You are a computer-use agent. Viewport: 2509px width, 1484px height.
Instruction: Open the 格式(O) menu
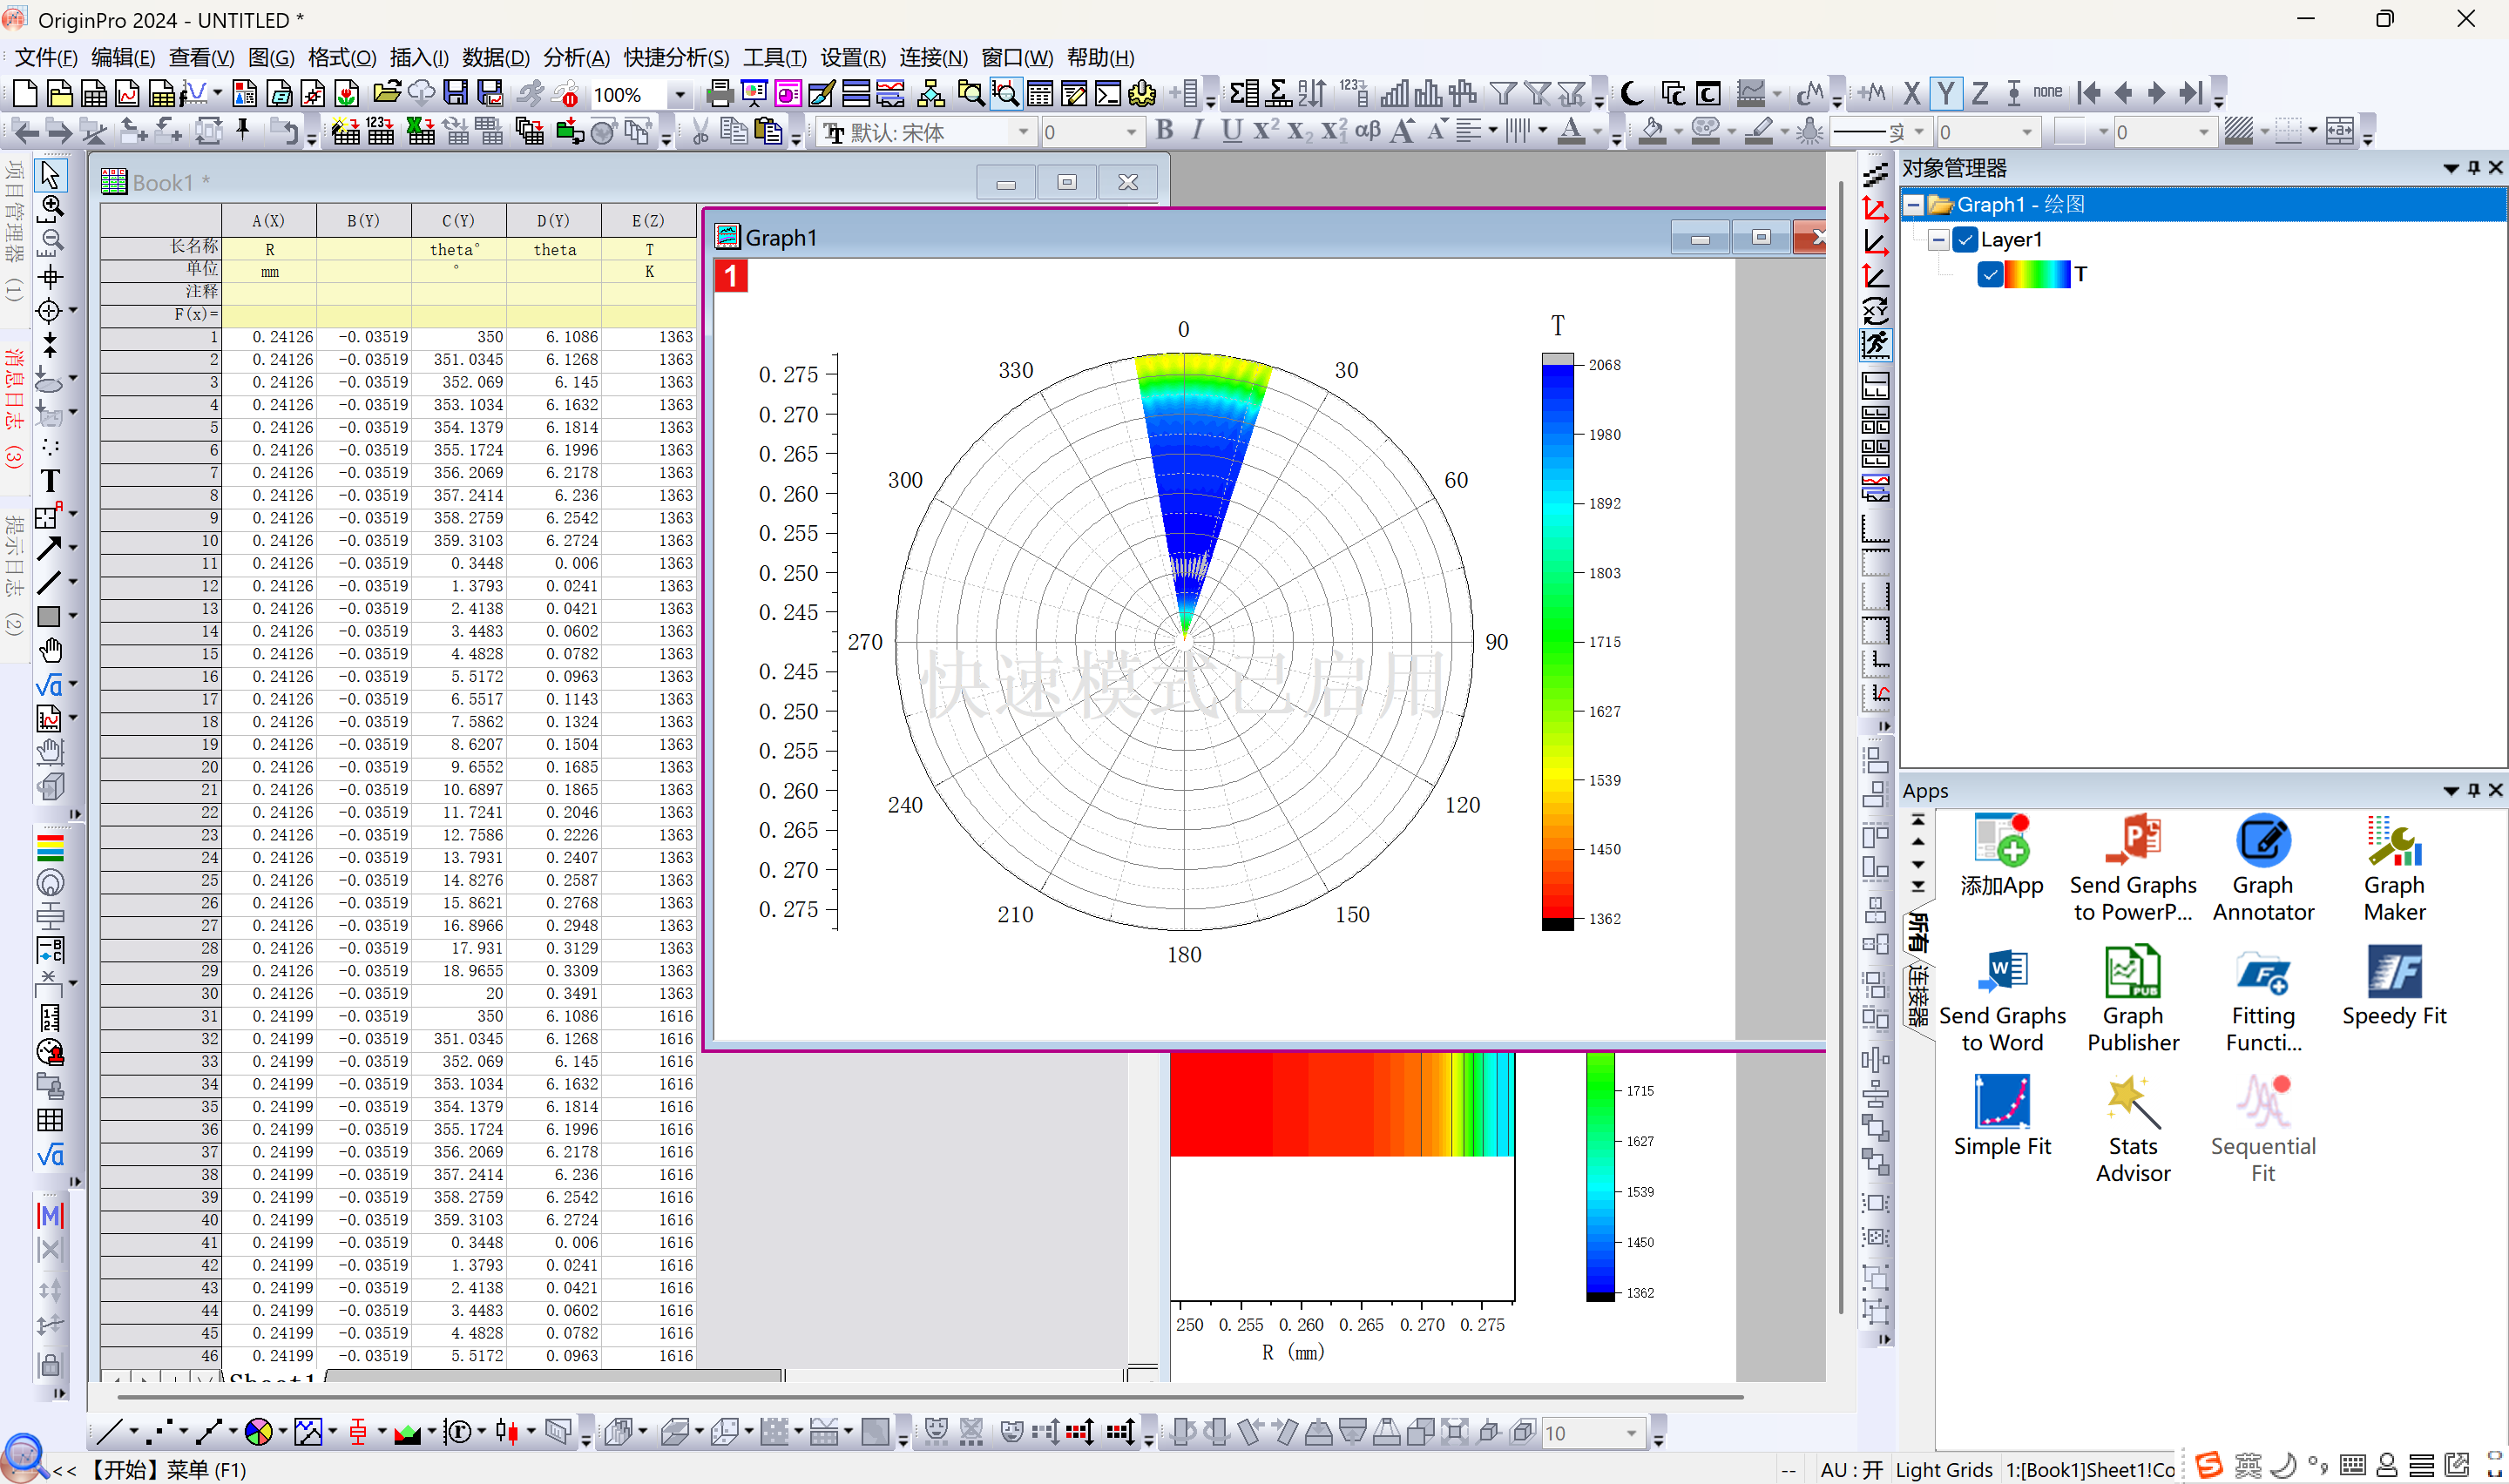pyautogui.click(x=341, y=58)
